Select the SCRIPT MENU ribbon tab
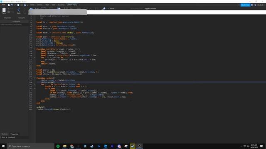This screenshot has height=149, width=266. 72,5
